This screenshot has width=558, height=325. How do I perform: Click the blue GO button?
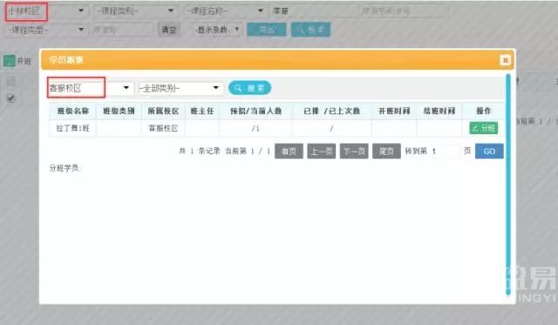point(489,151)
